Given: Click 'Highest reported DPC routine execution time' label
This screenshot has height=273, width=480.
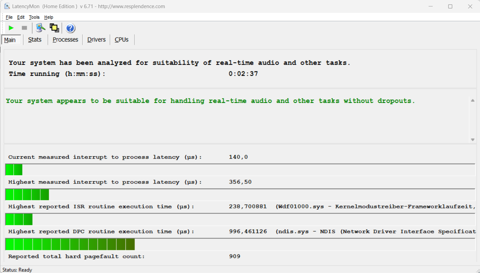Looking at the screenshot, I should tap(101, 231).
